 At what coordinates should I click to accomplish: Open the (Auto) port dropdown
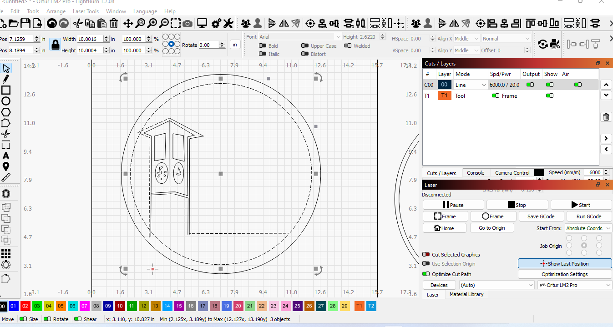[x=496, y=285]
